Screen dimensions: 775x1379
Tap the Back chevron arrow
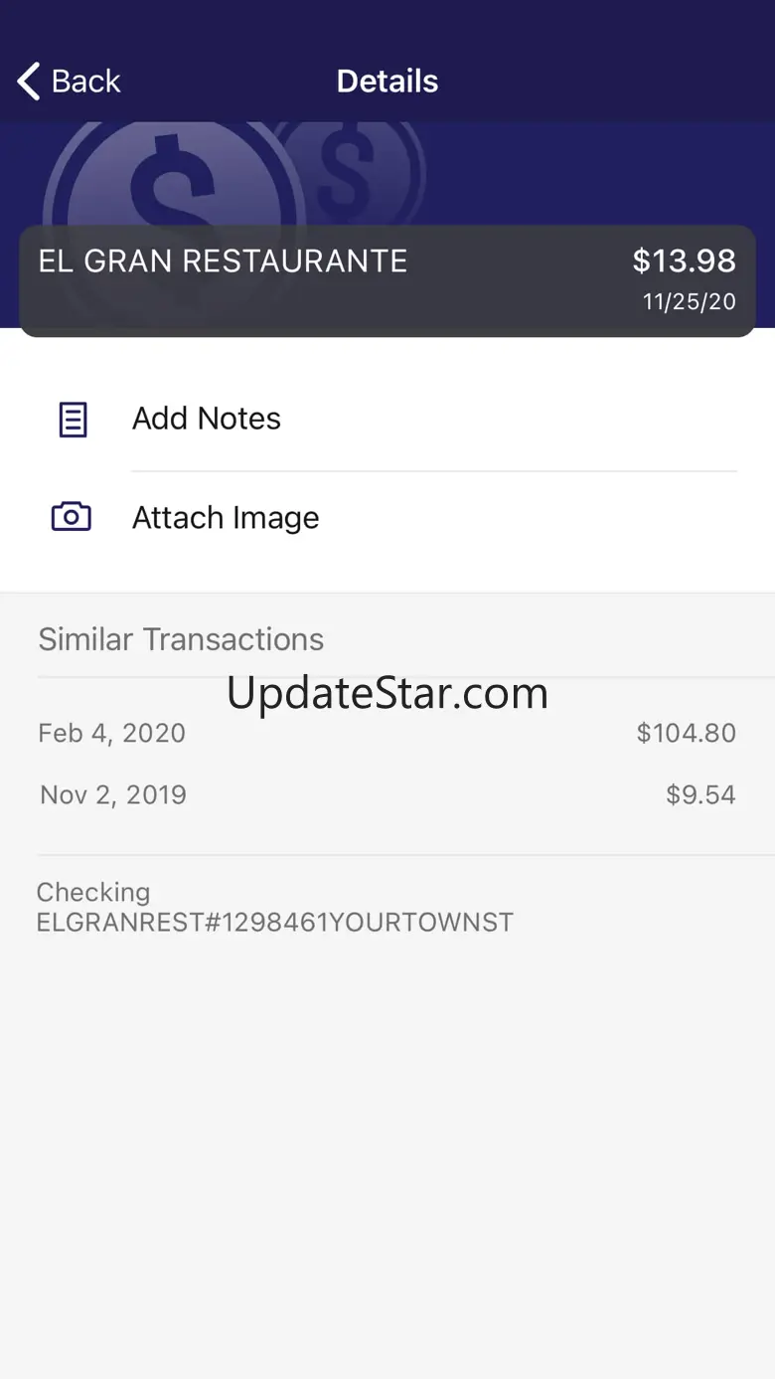pyautogui.click(x=29, y=82)
